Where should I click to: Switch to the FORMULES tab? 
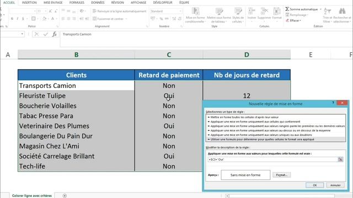coord(77,2)
